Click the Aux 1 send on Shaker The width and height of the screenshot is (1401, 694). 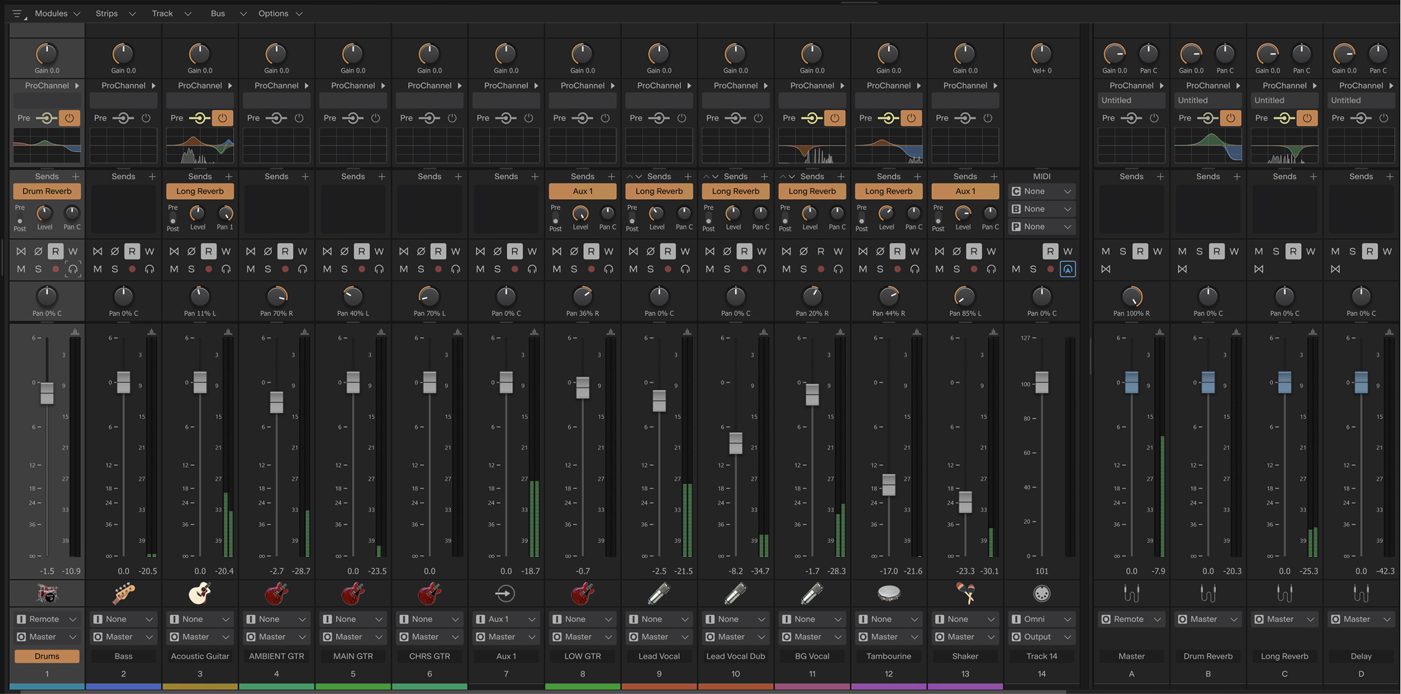[x=965, y=191]
